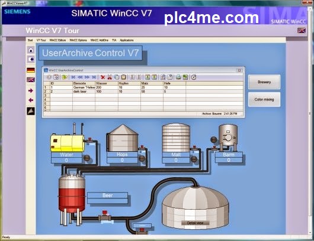Click the export archive icon

[155, 77]
